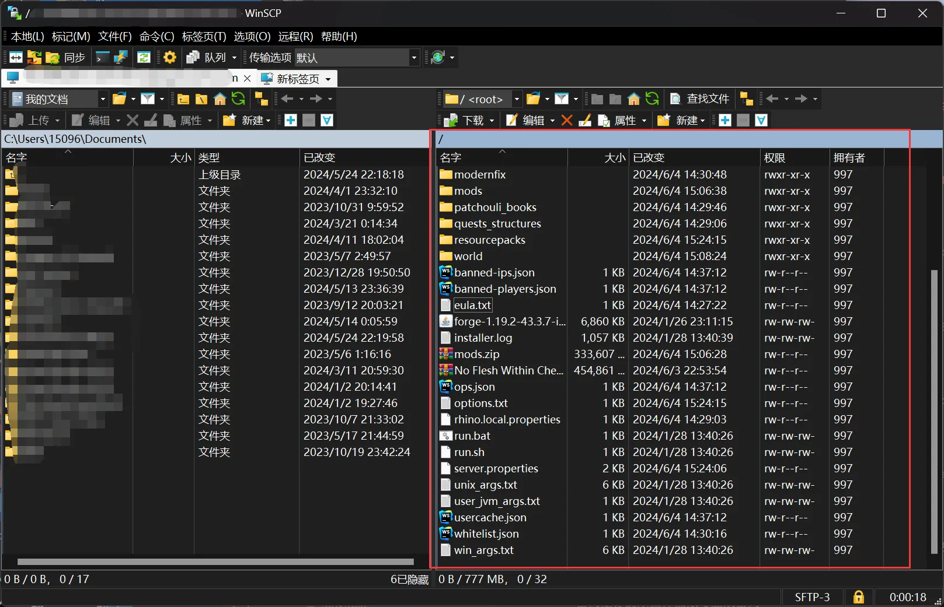Expand the remote 编辑 dropdown arrow

552,121
